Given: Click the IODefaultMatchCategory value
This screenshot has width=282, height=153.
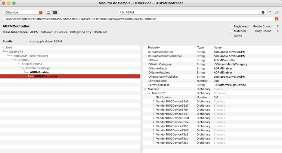Looking at the screenshot, I should 230,64.
